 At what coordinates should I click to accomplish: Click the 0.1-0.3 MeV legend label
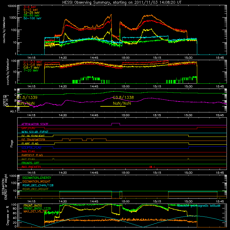[x=33, y=62]
